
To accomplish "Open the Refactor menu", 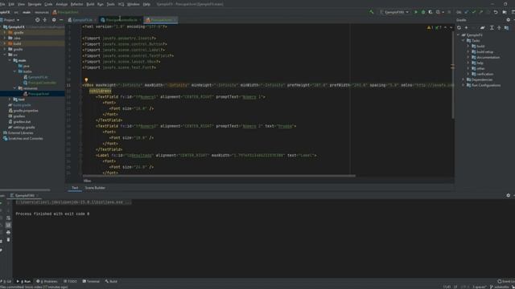I will pos(77,4).
